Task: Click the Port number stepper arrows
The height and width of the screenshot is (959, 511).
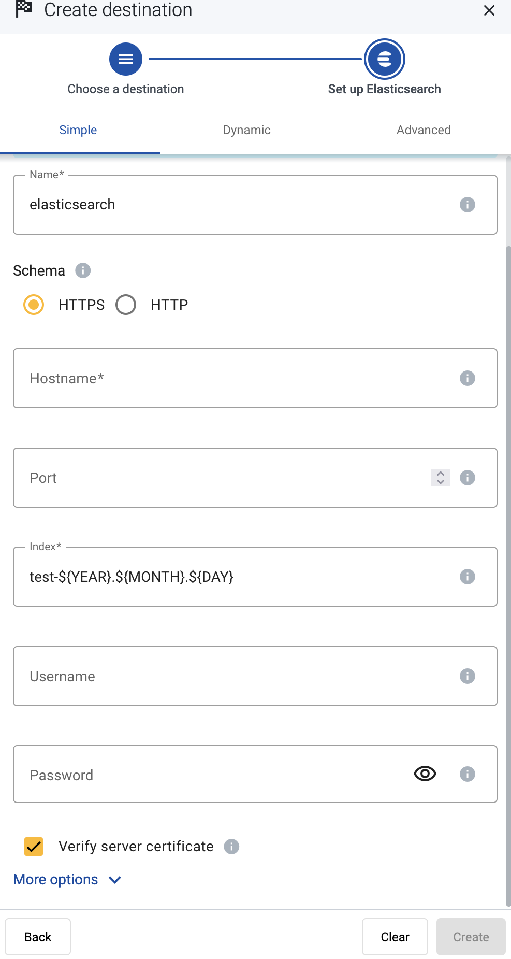Action: point(441,478)
